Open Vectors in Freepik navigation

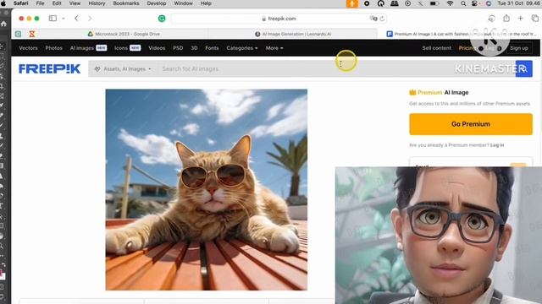28,48
